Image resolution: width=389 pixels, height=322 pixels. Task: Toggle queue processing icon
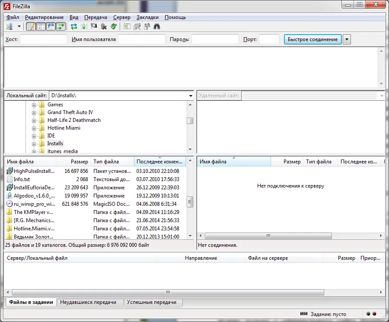point(84,26)
